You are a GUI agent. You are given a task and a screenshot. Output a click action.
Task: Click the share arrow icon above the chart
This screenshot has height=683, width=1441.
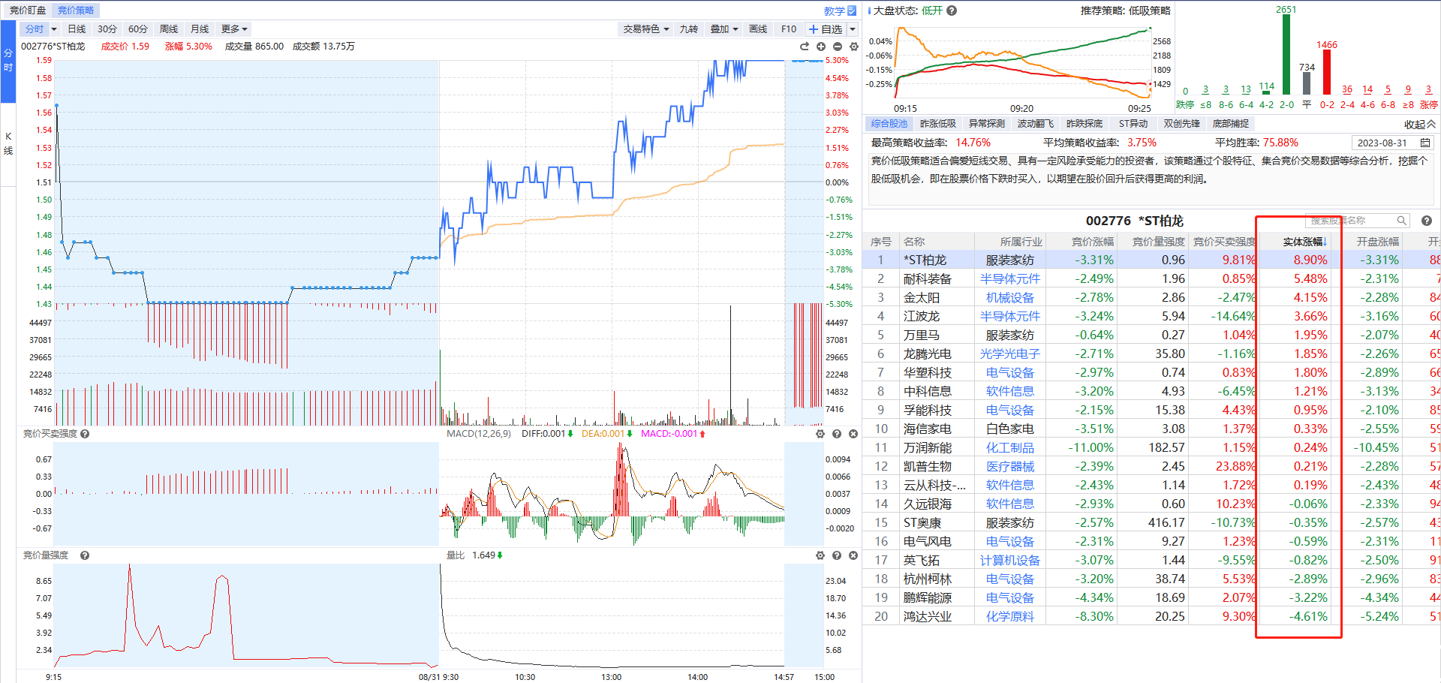(x=805, y=47)
